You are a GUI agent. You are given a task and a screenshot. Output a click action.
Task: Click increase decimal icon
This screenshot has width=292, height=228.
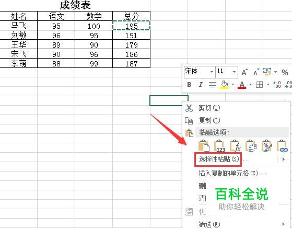[x=277, y=85]
